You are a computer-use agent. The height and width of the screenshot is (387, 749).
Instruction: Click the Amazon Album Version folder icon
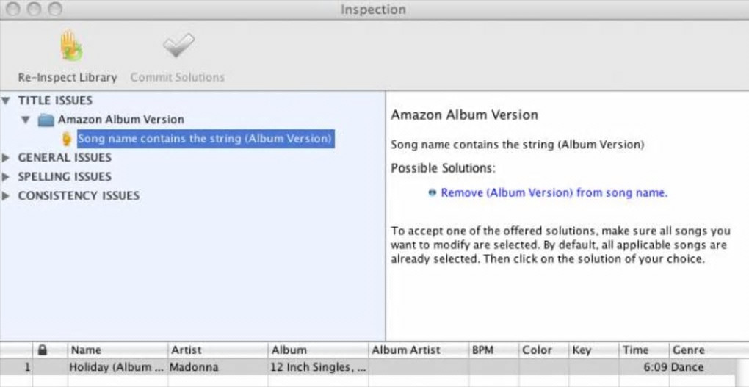(46, 120)
